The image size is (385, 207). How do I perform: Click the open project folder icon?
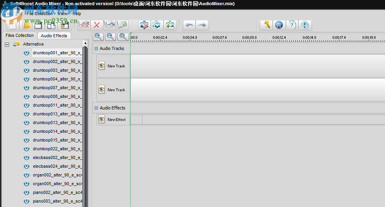click(x=26, y=25)
